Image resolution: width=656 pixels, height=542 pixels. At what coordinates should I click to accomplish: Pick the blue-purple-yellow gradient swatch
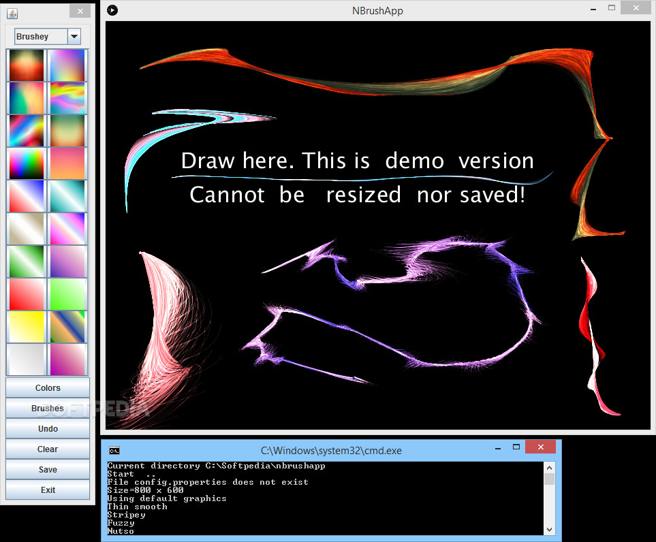67,65
